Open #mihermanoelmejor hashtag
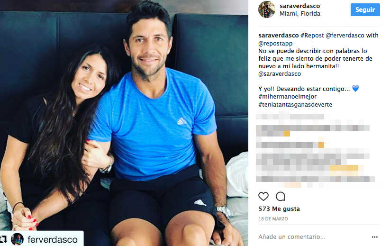The width and height of the screenshot is (390, 246). pos(288,96)
